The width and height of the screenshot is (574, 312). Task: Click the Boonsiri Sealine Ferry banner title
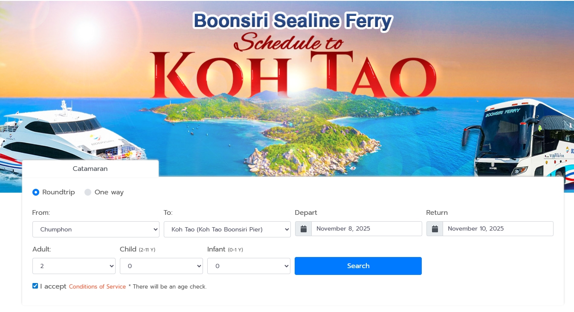293,21
